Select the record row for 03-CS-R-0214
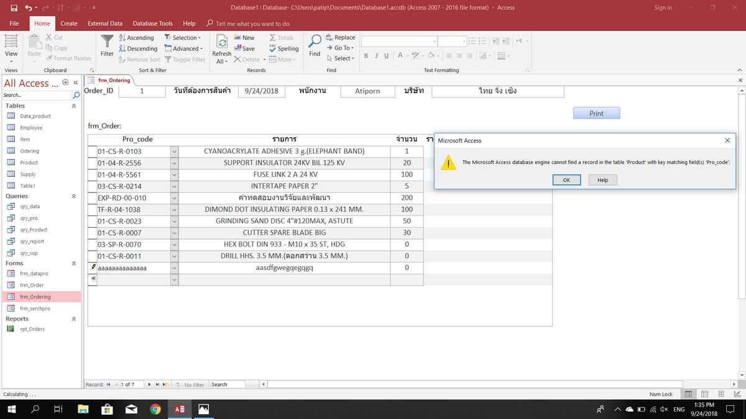 click(x=92, y=186)
